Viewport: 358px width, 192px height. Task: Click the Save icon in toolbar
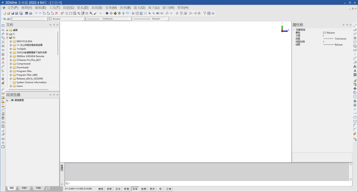(x=12, y=13)
